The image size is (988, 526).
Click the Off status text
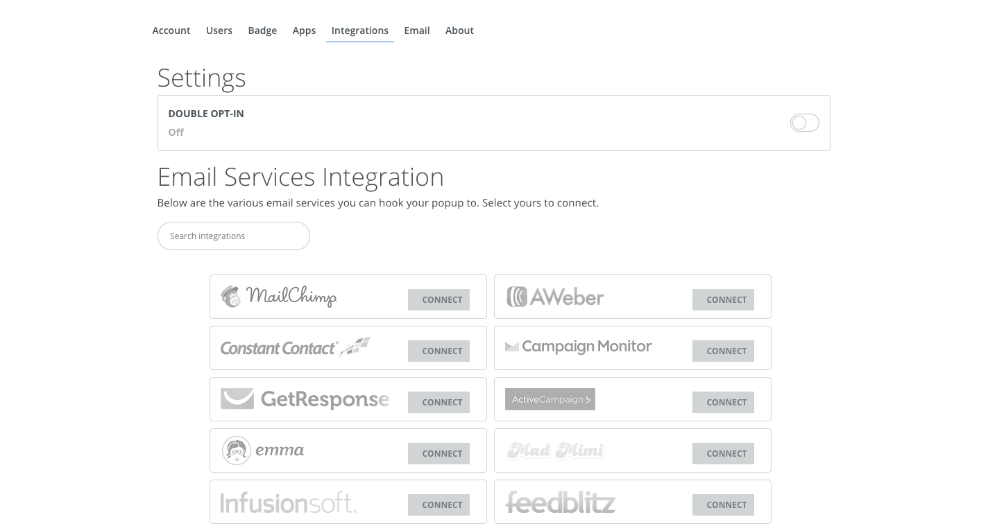click(x=176, y=132)
